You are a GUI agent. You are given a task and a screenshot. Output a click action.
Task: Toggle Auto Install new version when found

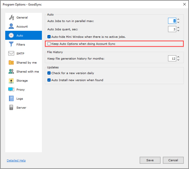coord(49,80)
